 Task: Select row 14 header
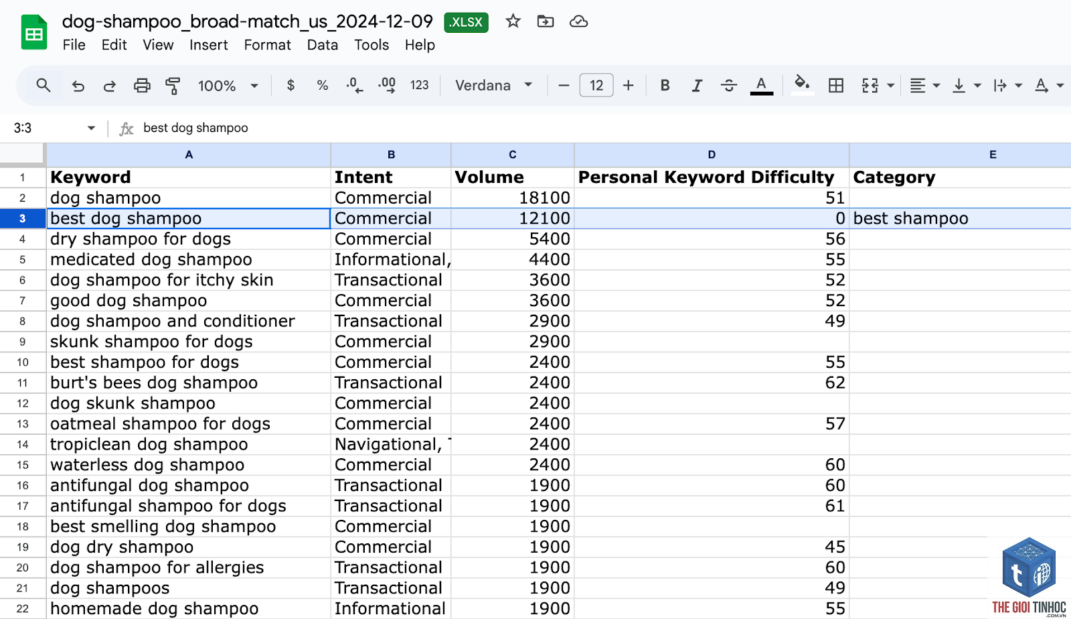coord(22,445)
